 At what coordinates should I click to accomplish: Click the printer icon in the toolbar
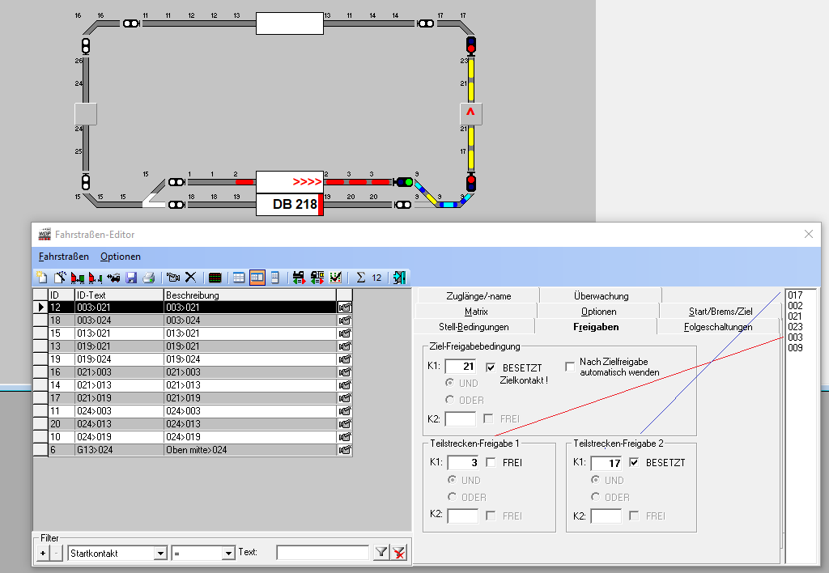pyautogui.click(x=148, y=278)
